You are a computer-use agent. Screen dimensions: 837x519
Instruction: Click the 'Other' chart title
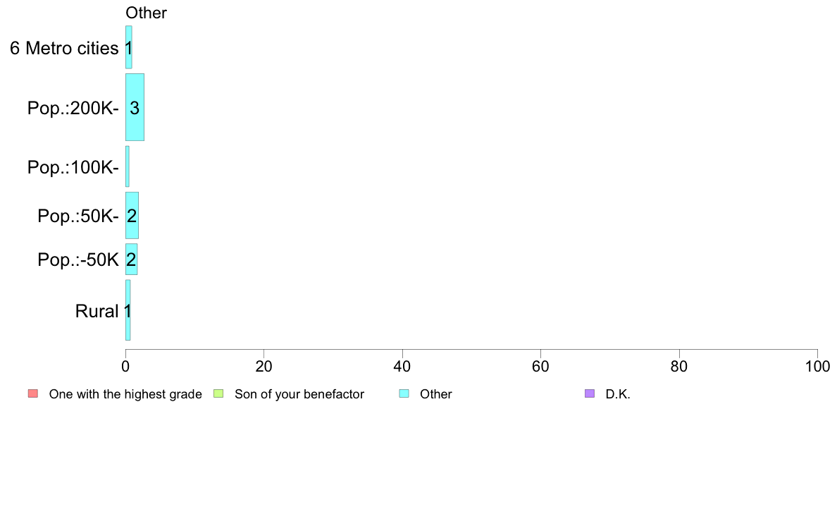(146, 13)
